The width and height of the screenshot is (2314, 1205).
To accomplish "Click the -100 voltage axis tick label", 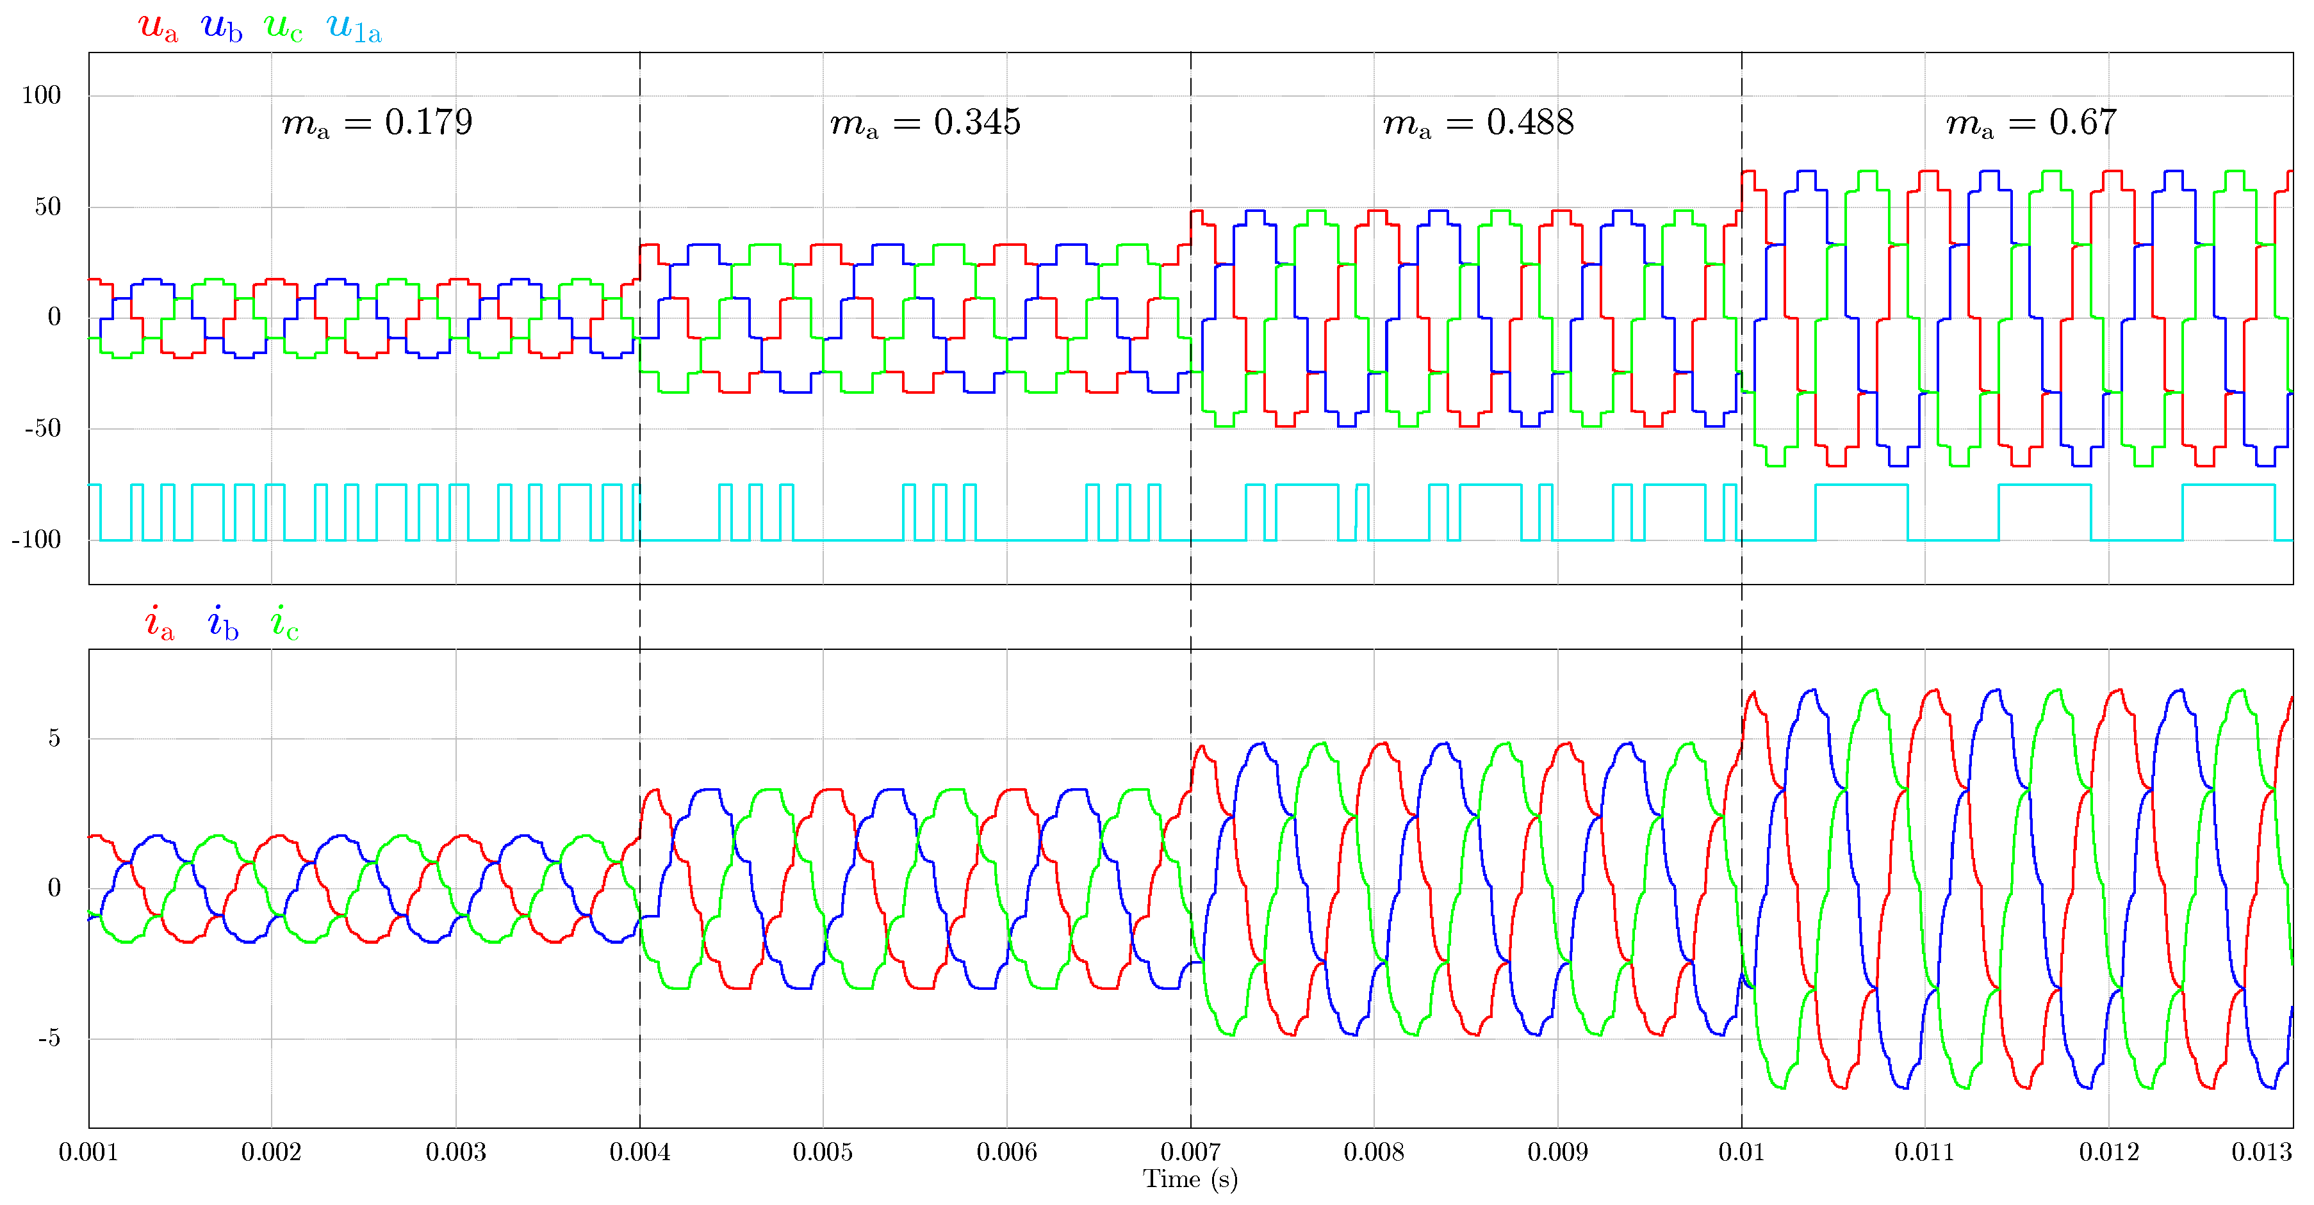I will coord(36,540).
